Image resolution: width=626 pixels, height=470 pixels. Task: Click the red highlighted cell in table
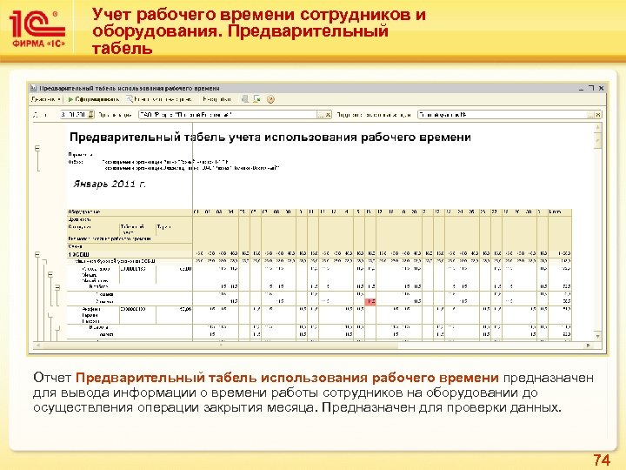click(x=370, y=301)
